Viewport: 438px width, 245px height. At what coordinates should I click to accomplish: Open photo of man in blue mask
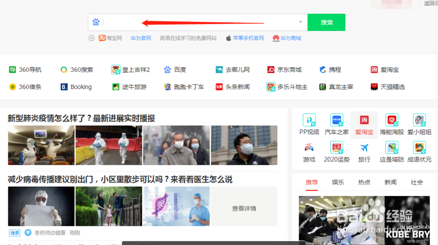(x=244, y=145)
